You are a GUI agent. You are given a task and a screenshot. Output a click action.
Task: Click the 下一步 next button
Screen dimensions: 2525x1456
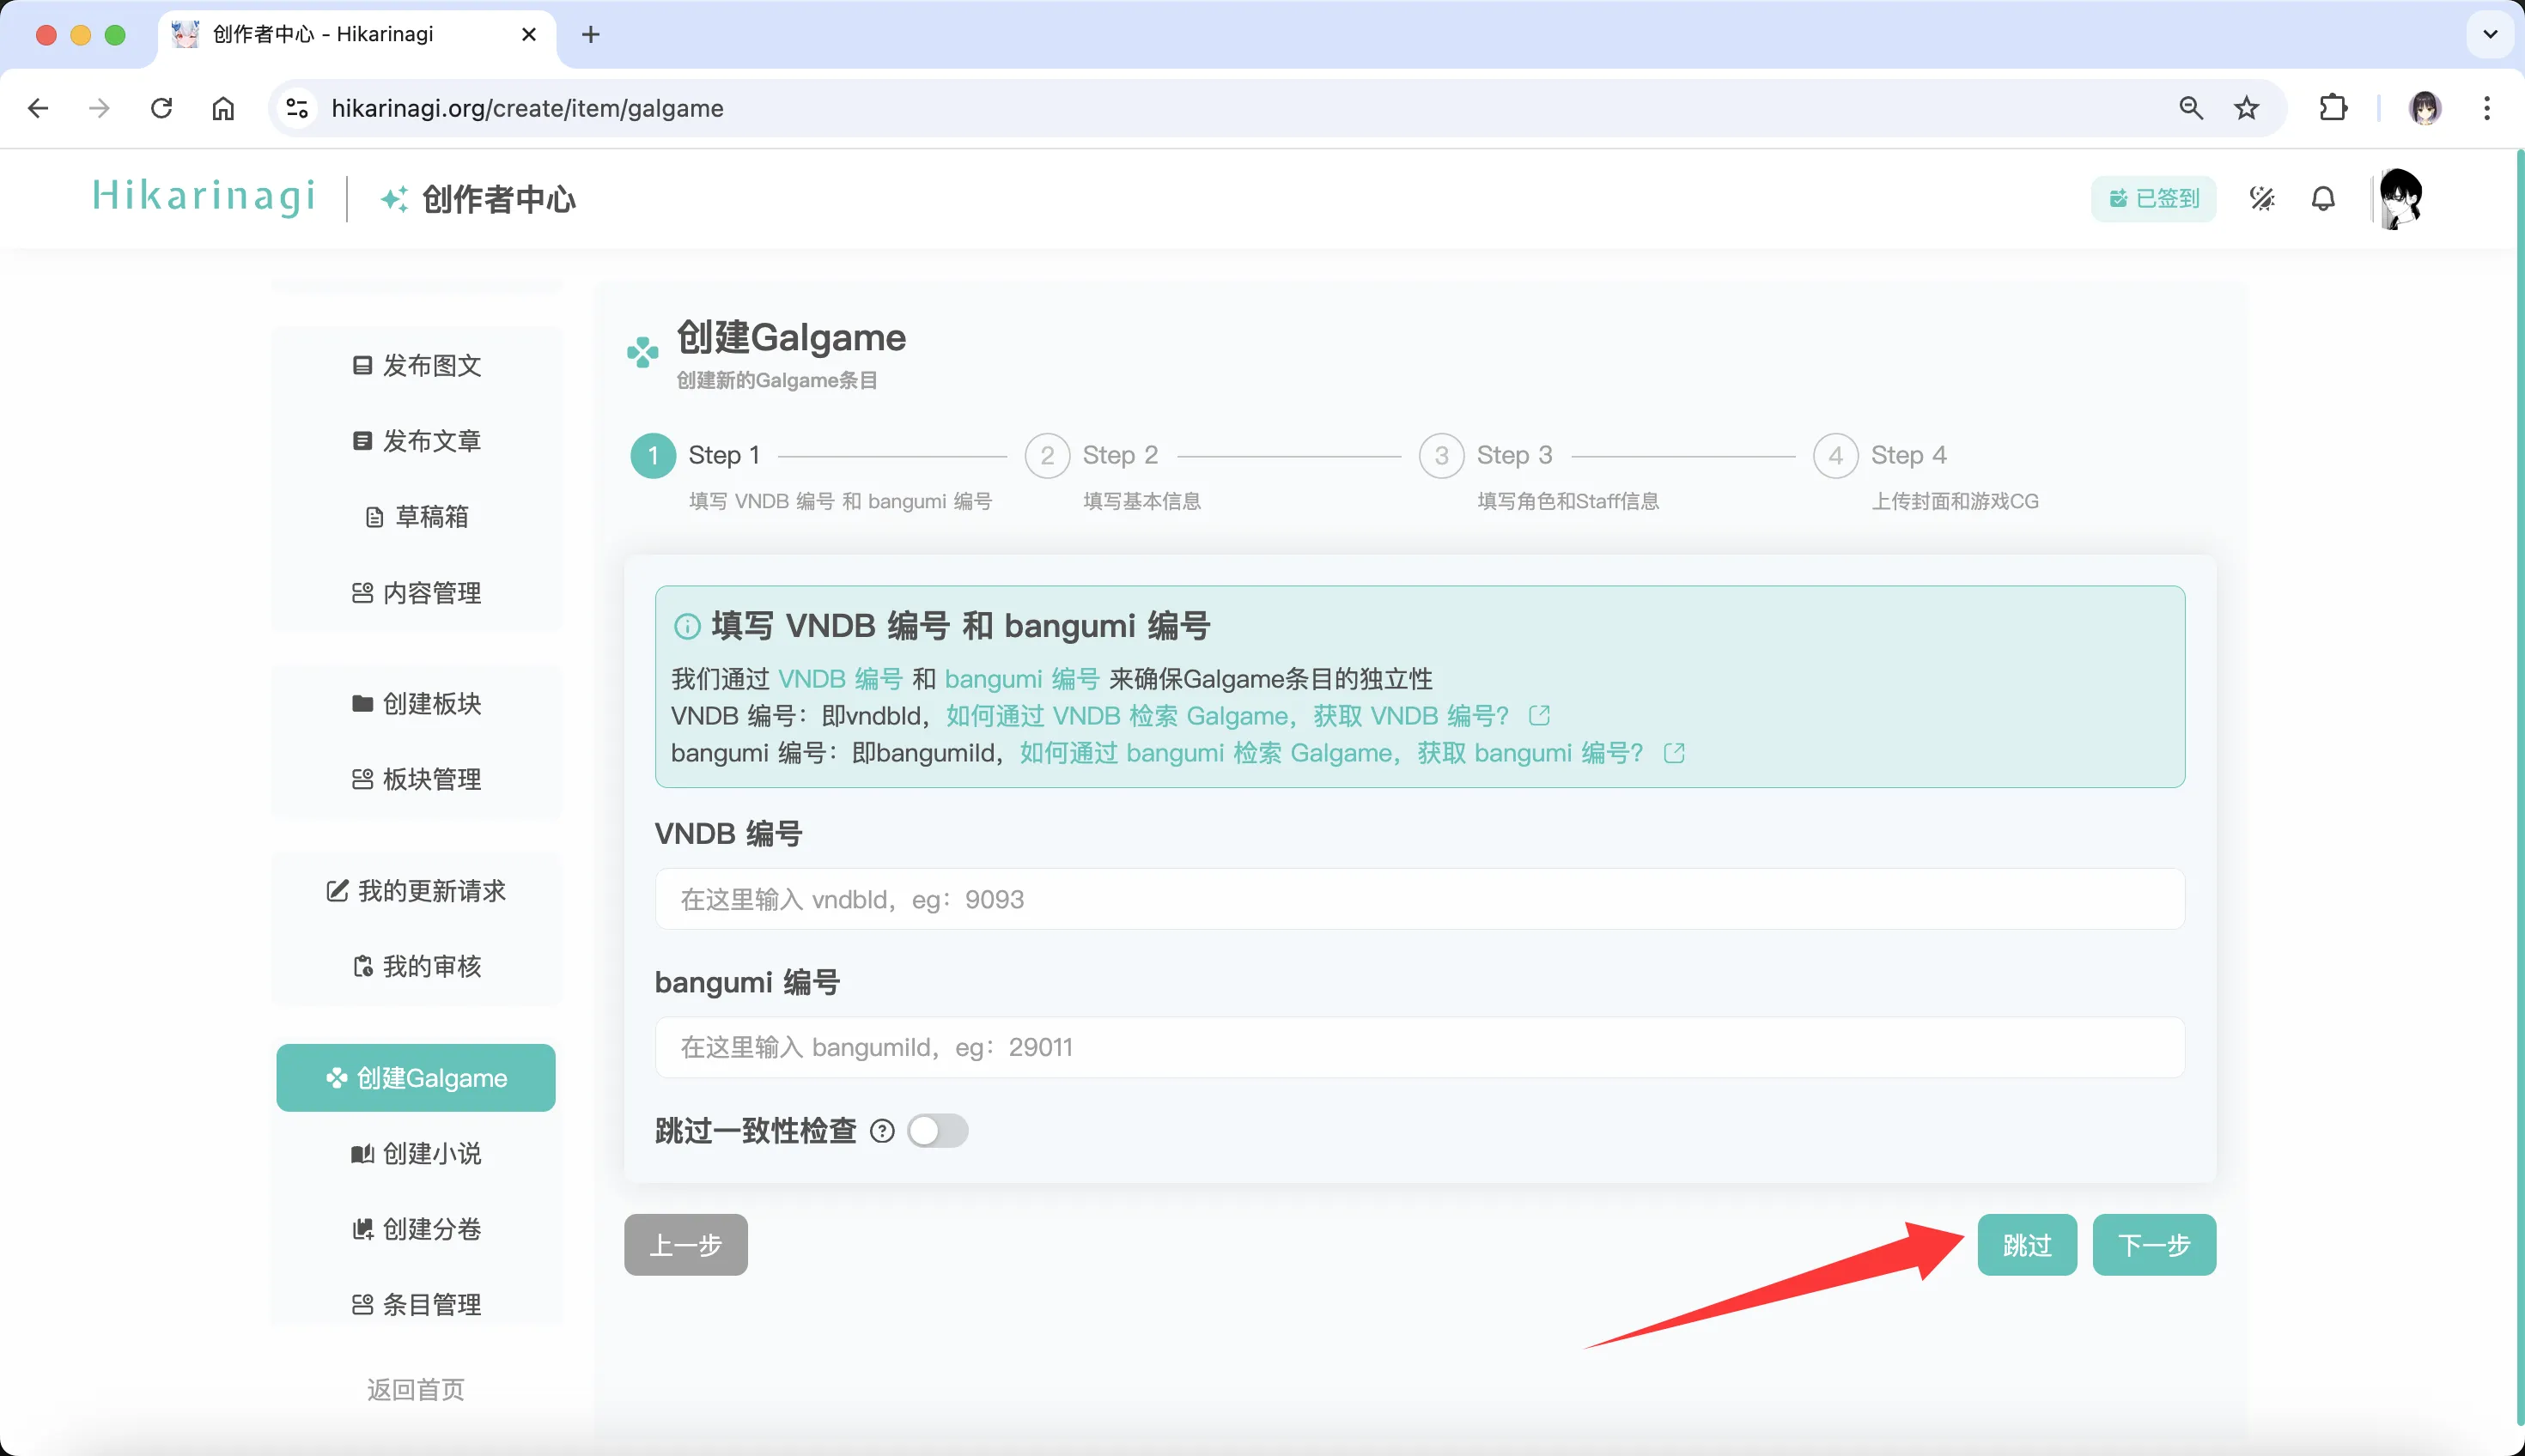click(x=2154, y=1245)
